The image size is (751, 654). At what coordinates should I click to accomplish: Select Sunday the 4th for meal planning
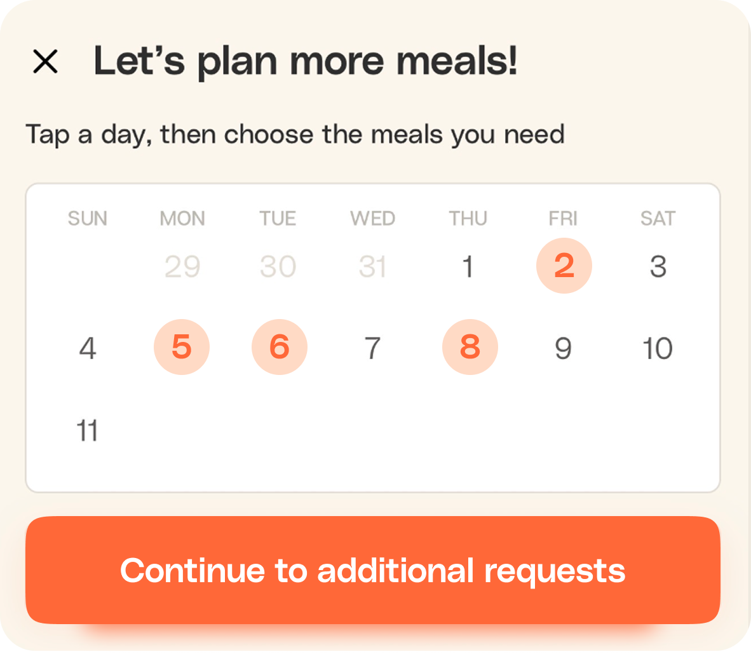click(88, 347)
